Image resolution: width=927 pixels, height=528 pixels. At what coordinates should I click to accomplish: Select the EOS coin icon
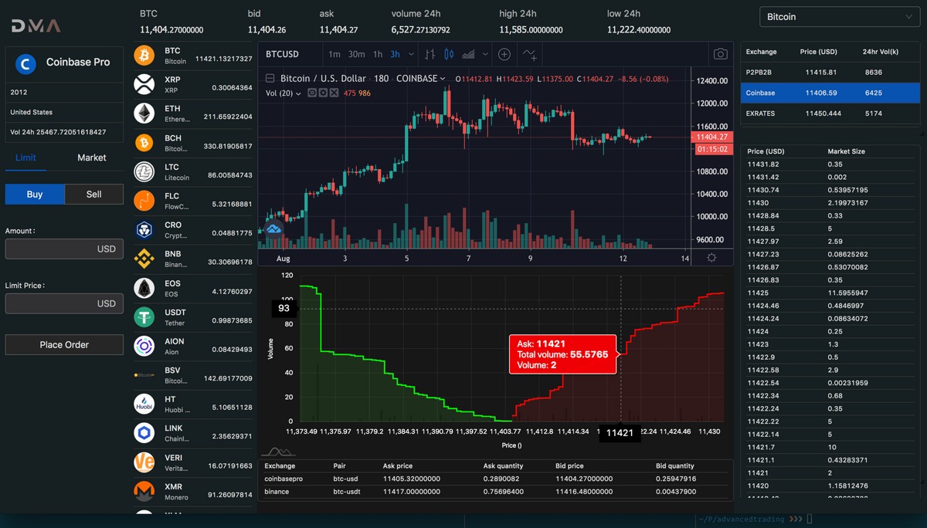click(144, 288)
